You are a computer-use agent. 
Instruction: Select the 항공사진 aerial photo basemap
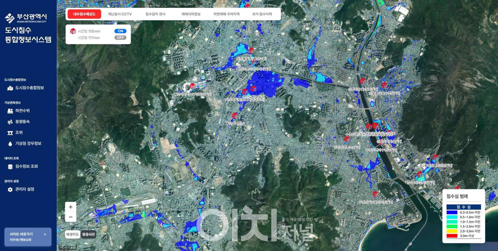[x=89, y=234]
